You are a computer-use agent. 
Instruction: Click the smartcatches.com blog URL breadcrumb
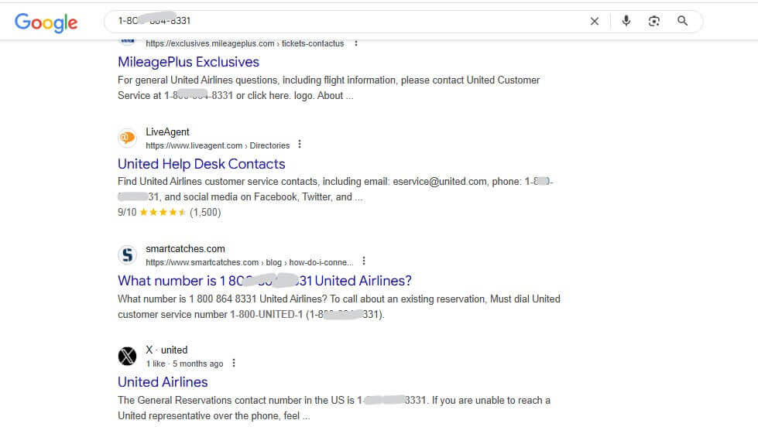[249, 262]
